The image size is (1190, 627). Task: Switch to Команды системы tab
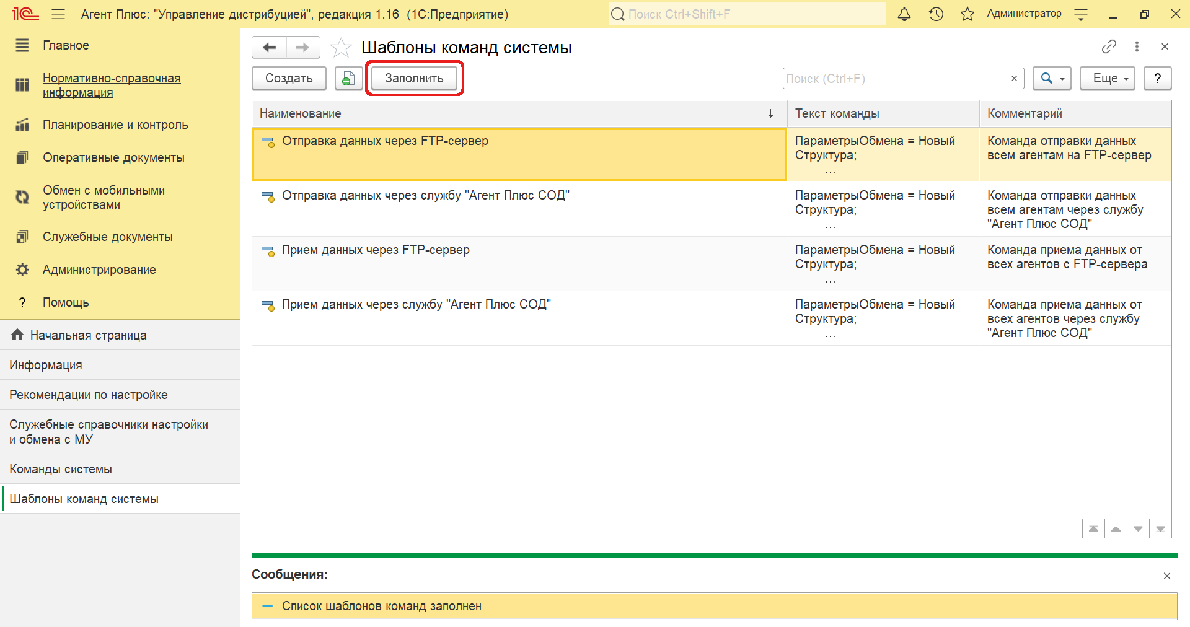point(120,469)
